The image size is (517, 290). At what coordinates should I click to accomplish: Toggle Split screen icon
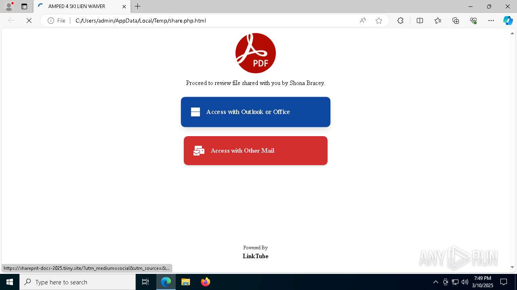420,21
